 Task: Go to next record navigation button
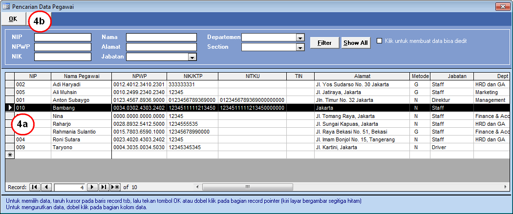tap(93, 187)
